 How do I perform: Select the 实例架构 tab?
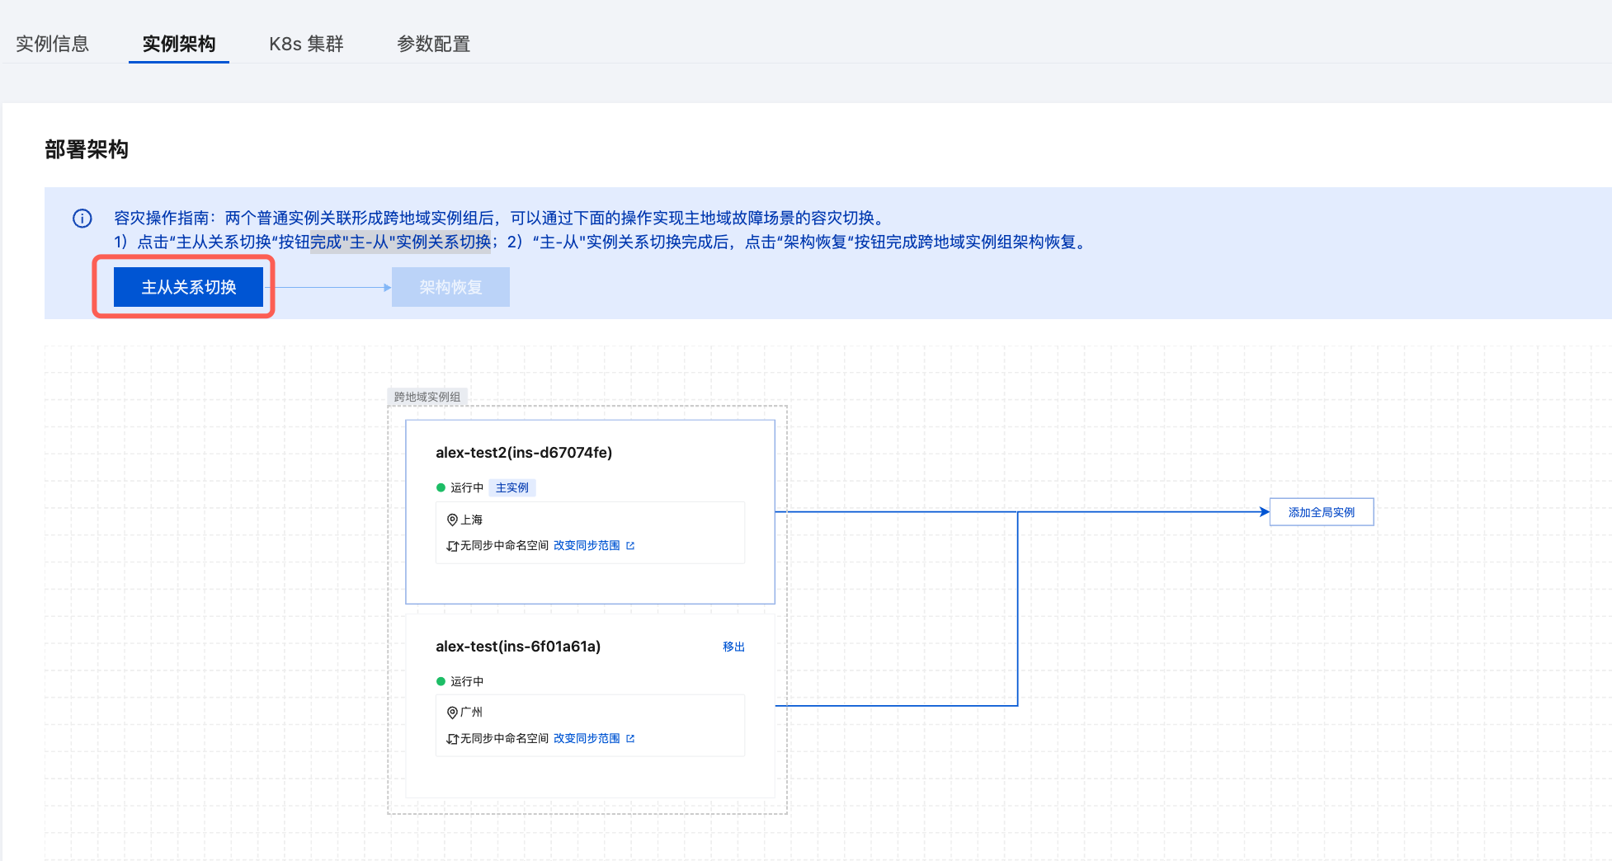(179, 44)
